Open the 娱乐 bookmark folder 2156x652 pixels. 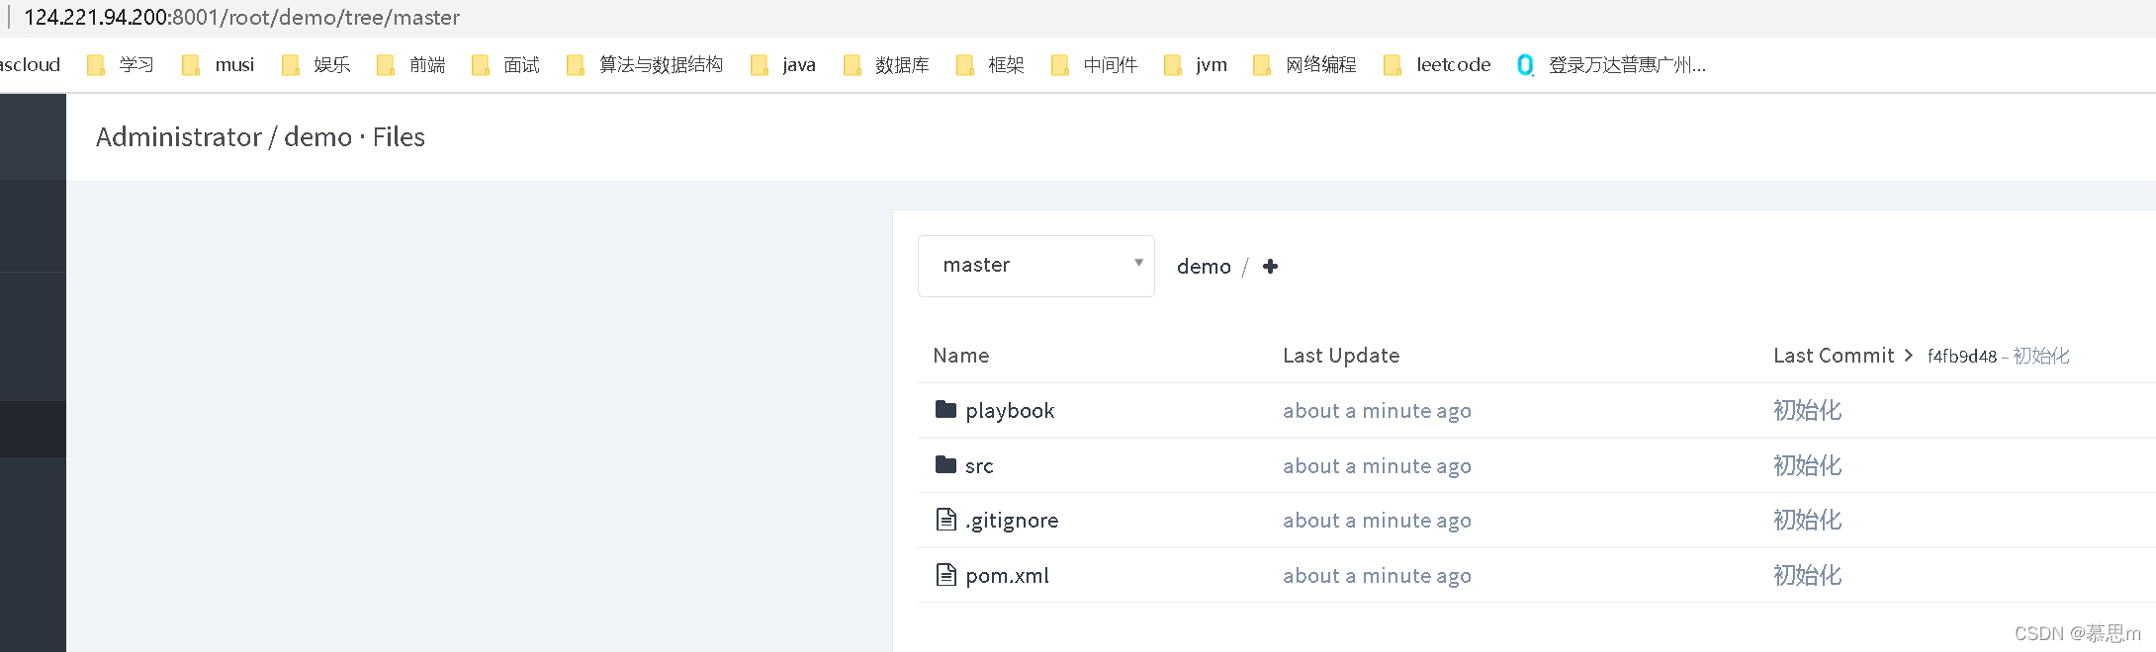coord(316,65)
